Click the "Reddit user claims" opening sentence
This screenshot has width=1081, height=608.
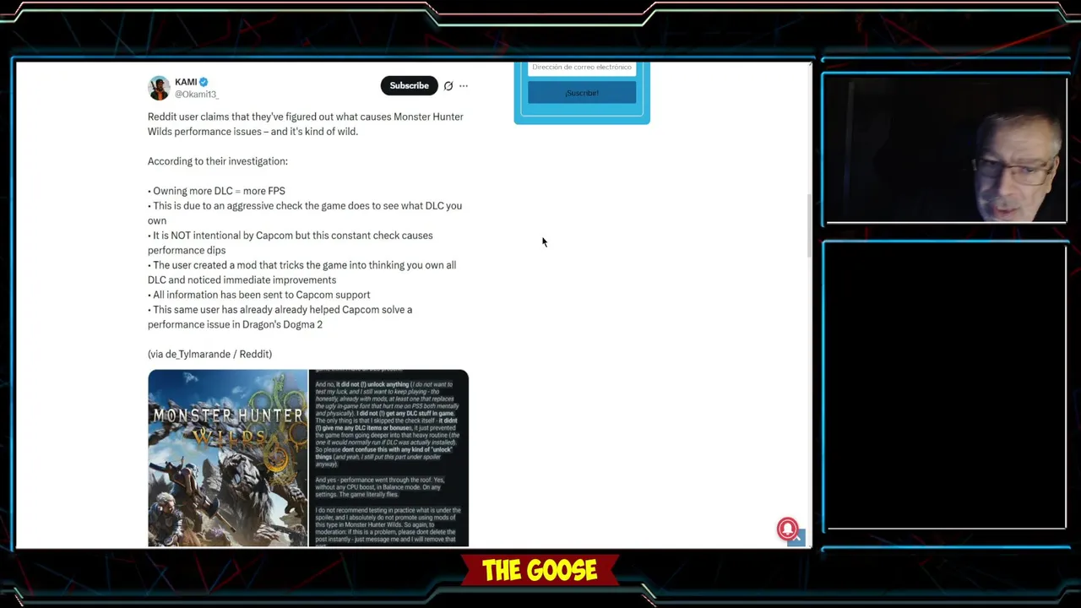pos(306,124)
